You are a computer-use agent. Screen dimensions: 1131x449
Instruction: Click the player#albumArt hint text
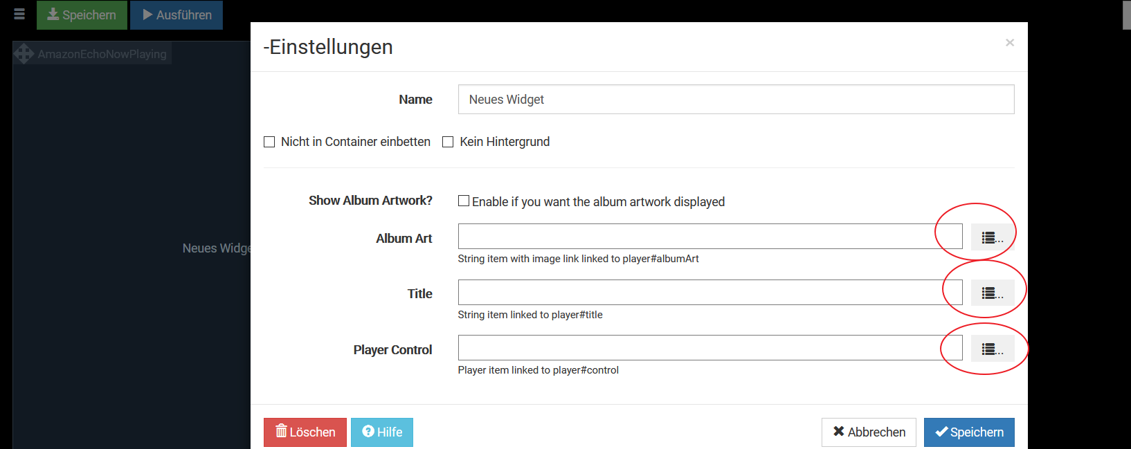point(579,259)
